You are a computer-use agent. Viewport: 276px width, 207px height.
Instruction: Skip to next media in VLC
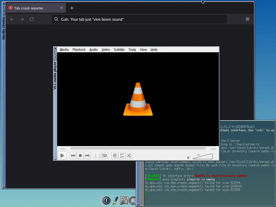87,156
